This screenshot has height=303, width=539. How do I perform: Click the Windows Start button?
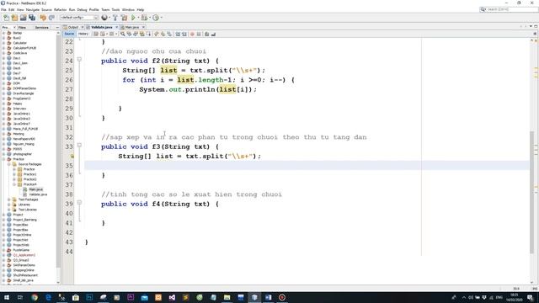6,297
